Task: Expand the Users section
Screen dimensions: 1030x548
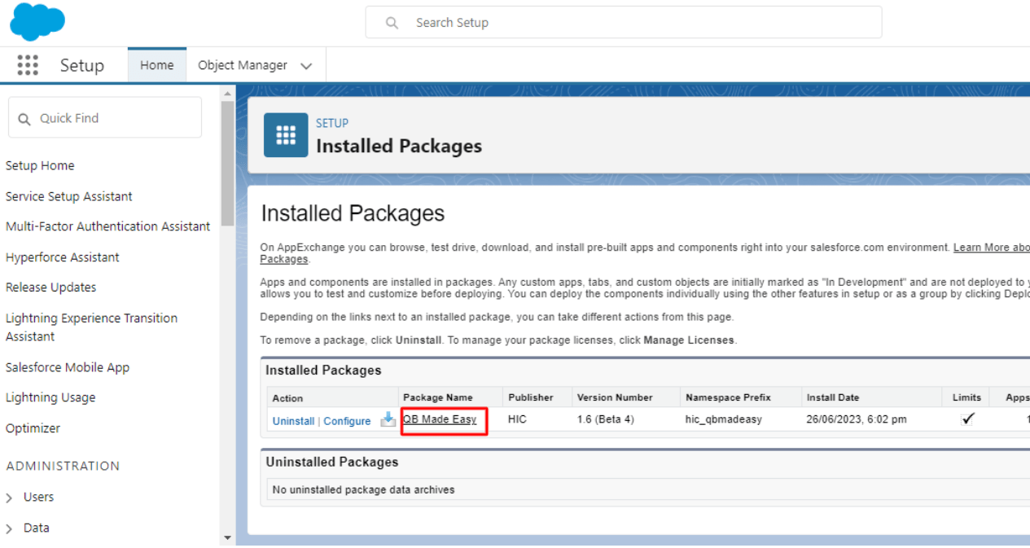Action: 10,498
